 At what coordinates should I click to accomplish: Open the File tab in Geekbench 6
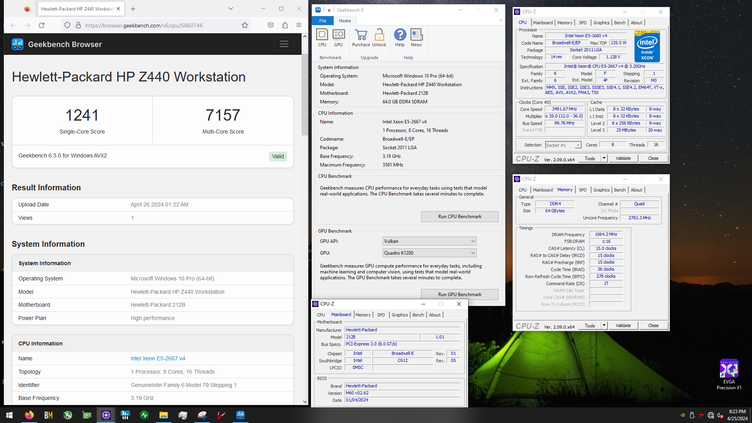point(323,21)
